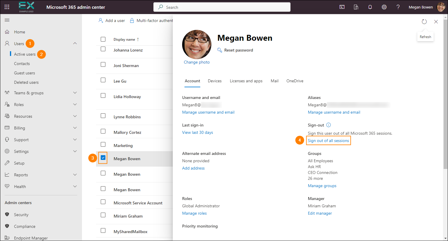The width and height of the screenshot is (448, 241).
Task: Click the Cloud Shell icon in header
Action: point(342,7)
